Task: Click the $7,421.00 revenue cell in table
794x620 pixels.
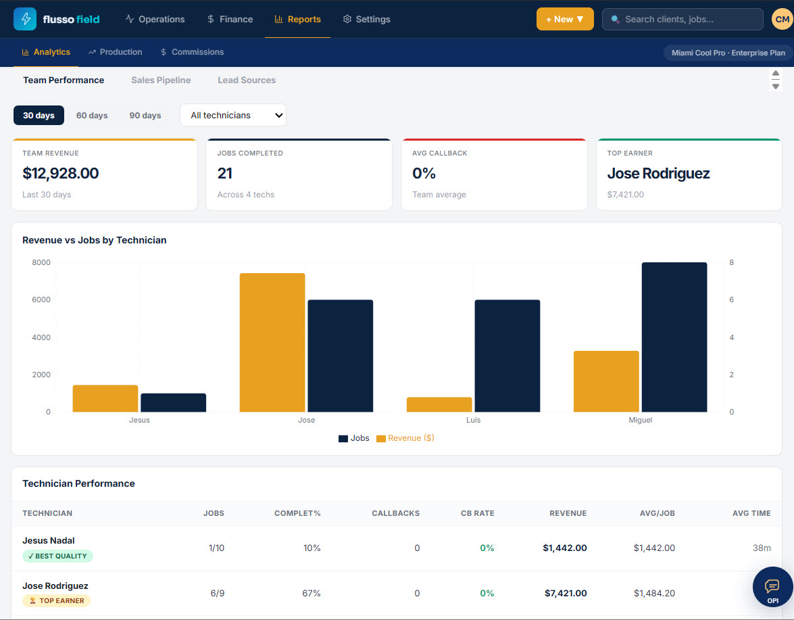Action: coord(566,593)
